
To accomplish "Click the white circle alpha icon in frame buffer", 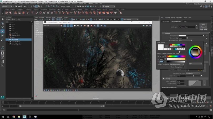I will coord(75,26).
